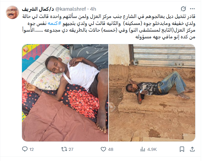This screenshot has width=204, height=161.
Task: Click the Grok explain slashed-circle icon
Action: pos(183,9)
